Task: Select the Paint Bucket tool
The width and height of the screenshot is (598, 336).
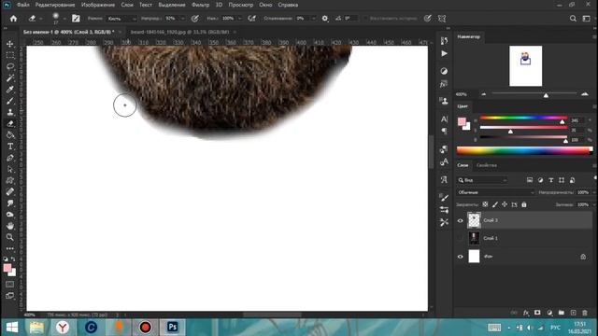Action: click(x=10, y=135)
